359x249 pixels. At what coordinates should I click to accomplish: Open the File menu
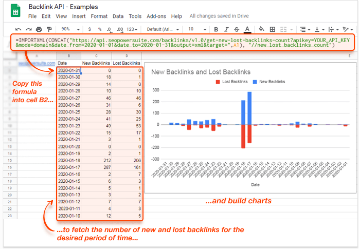[32, 16]
